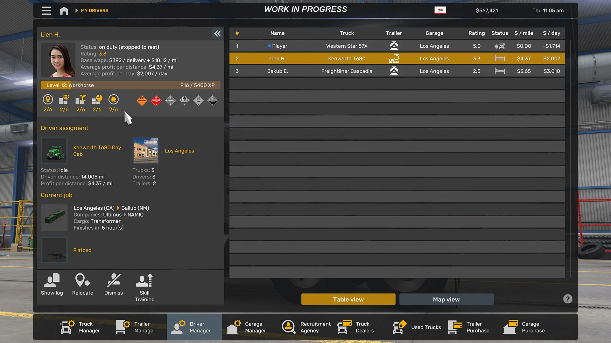Sort table by Garage column

(434, 33)
